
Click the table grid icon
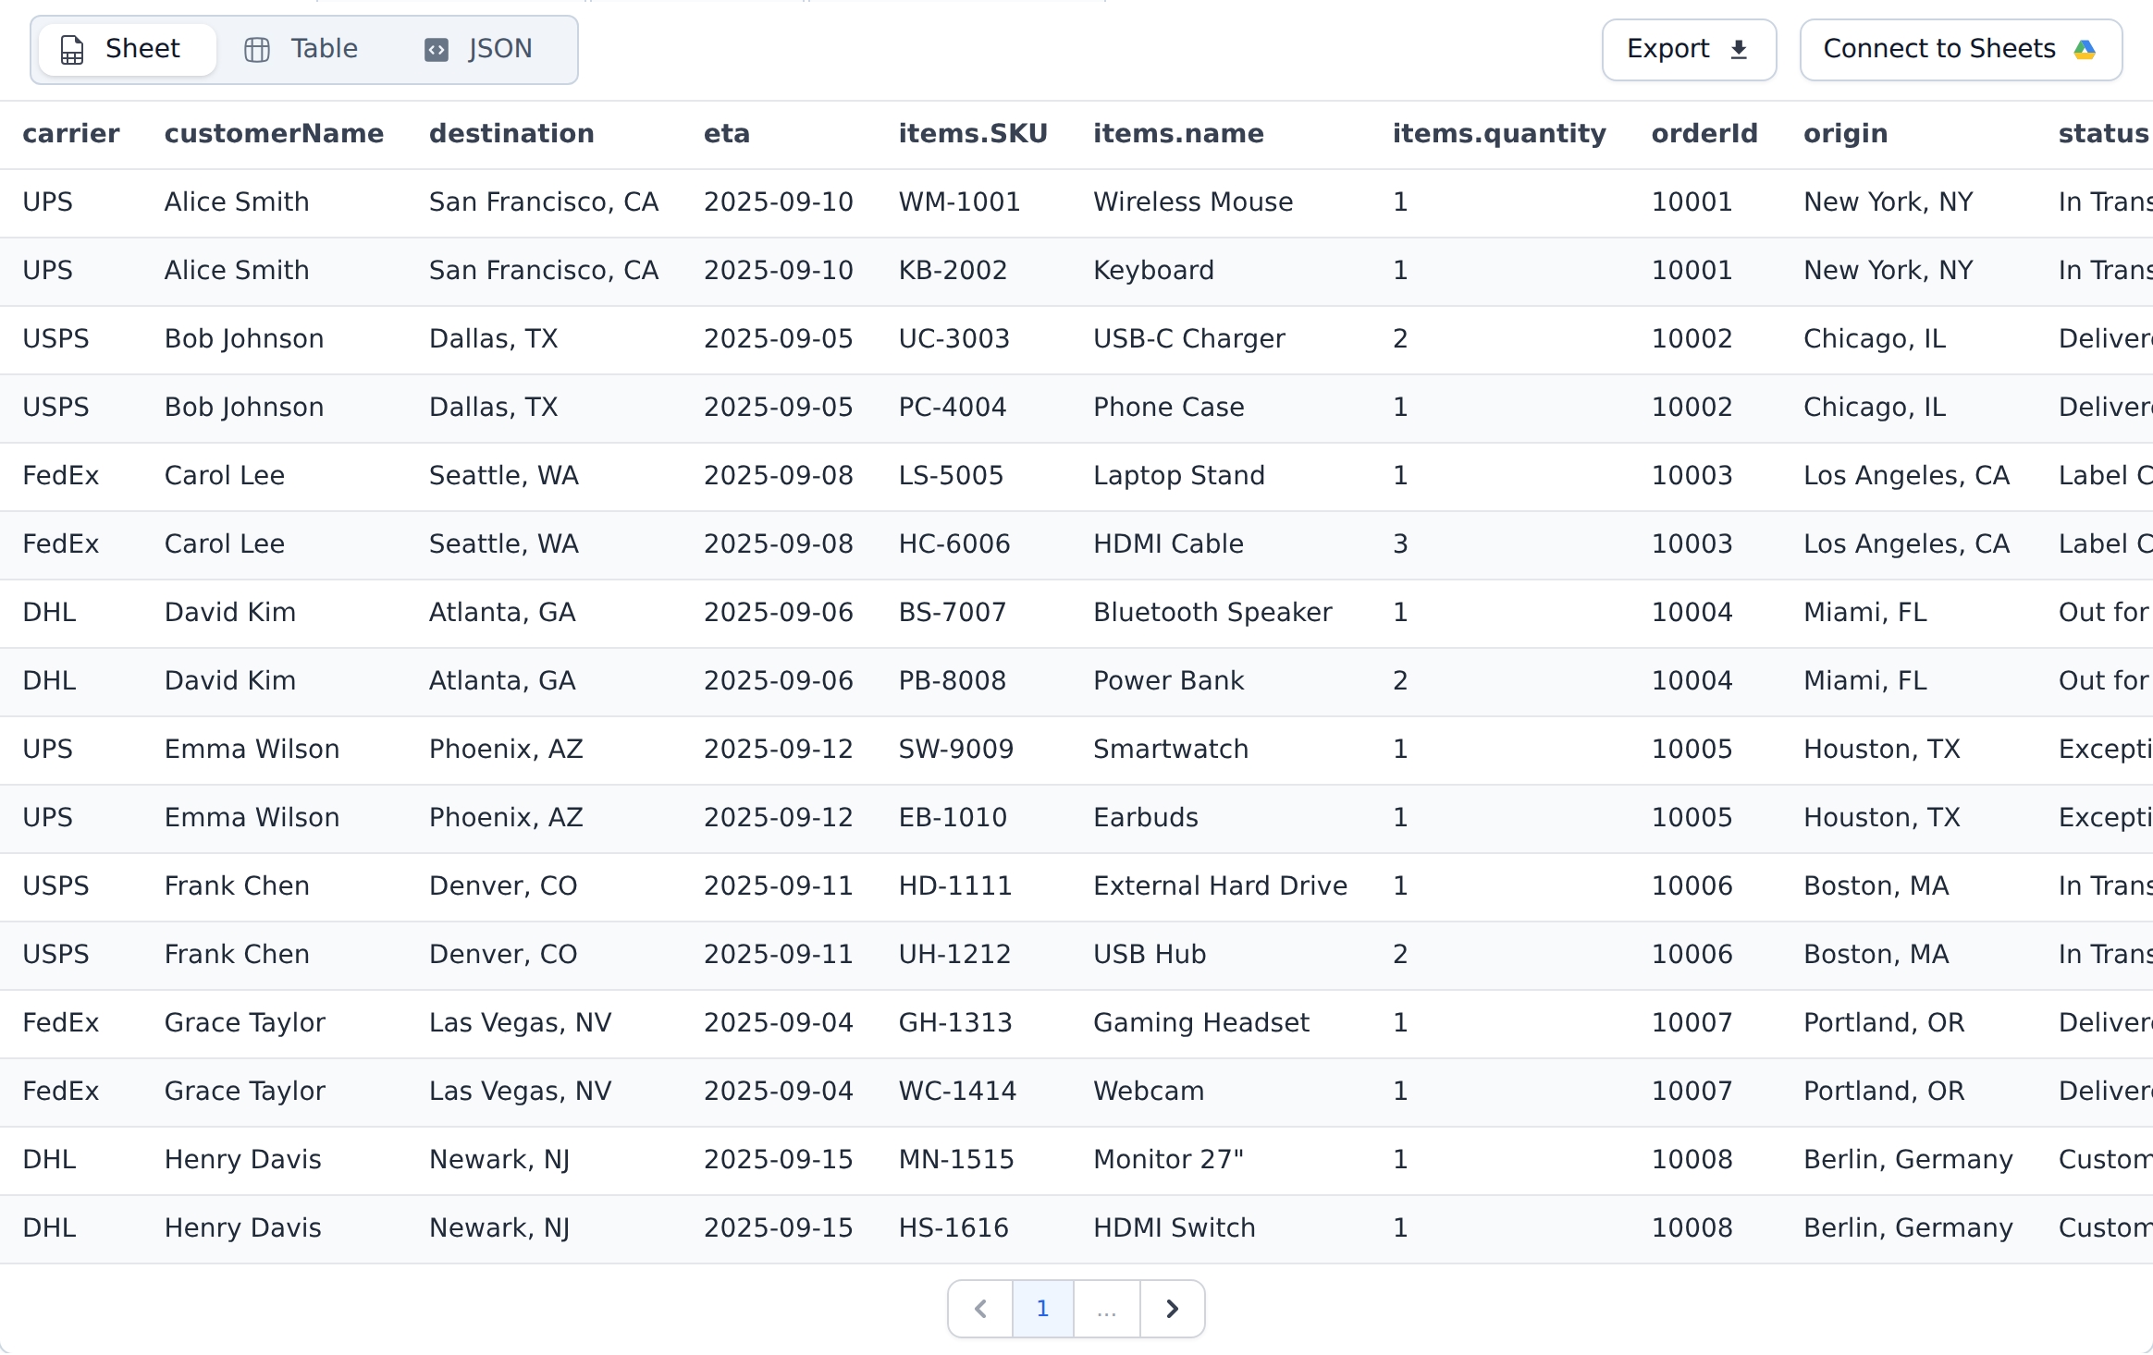coord(257,50)
